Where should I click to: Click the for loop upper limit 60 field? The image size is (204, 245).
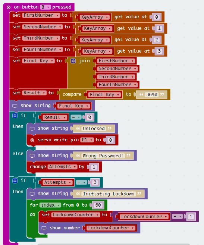point(98,205)
